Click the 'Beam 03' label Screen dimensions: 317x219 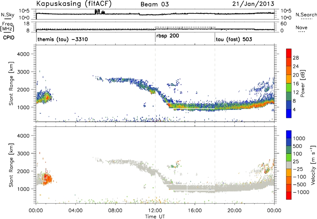tap(155, 4)
